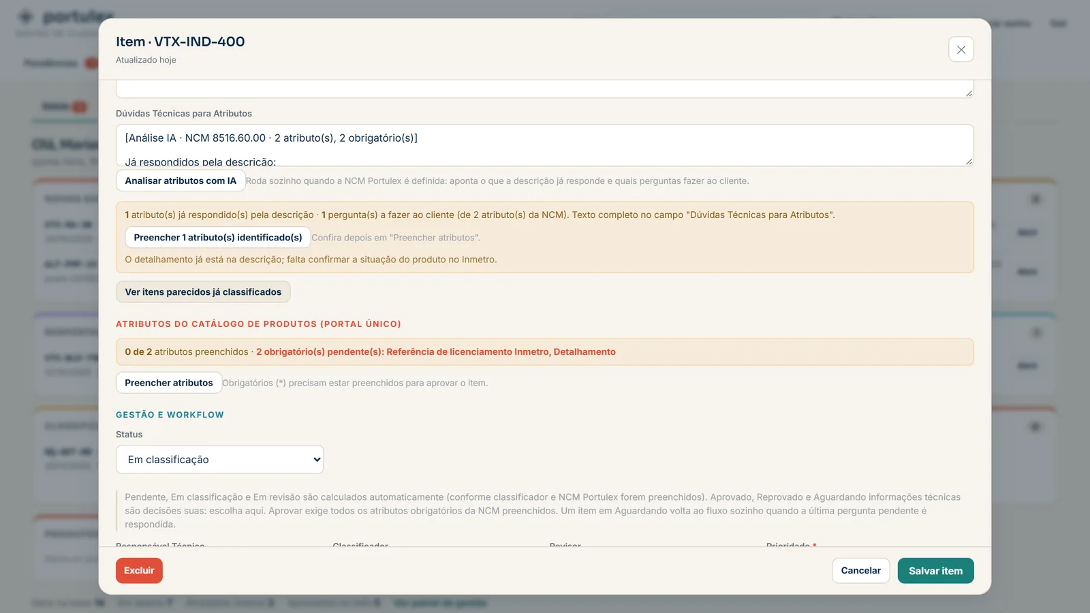1090x613 pixels.
Task: Grab the resize handle of Dúvidas Técnicas textarea
Action: (x=969, y=161)
